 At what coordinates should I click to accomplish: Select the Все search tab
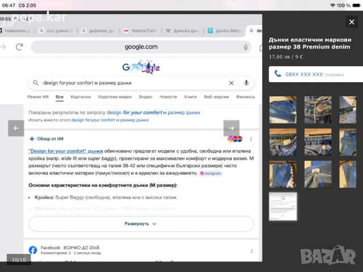60,97
